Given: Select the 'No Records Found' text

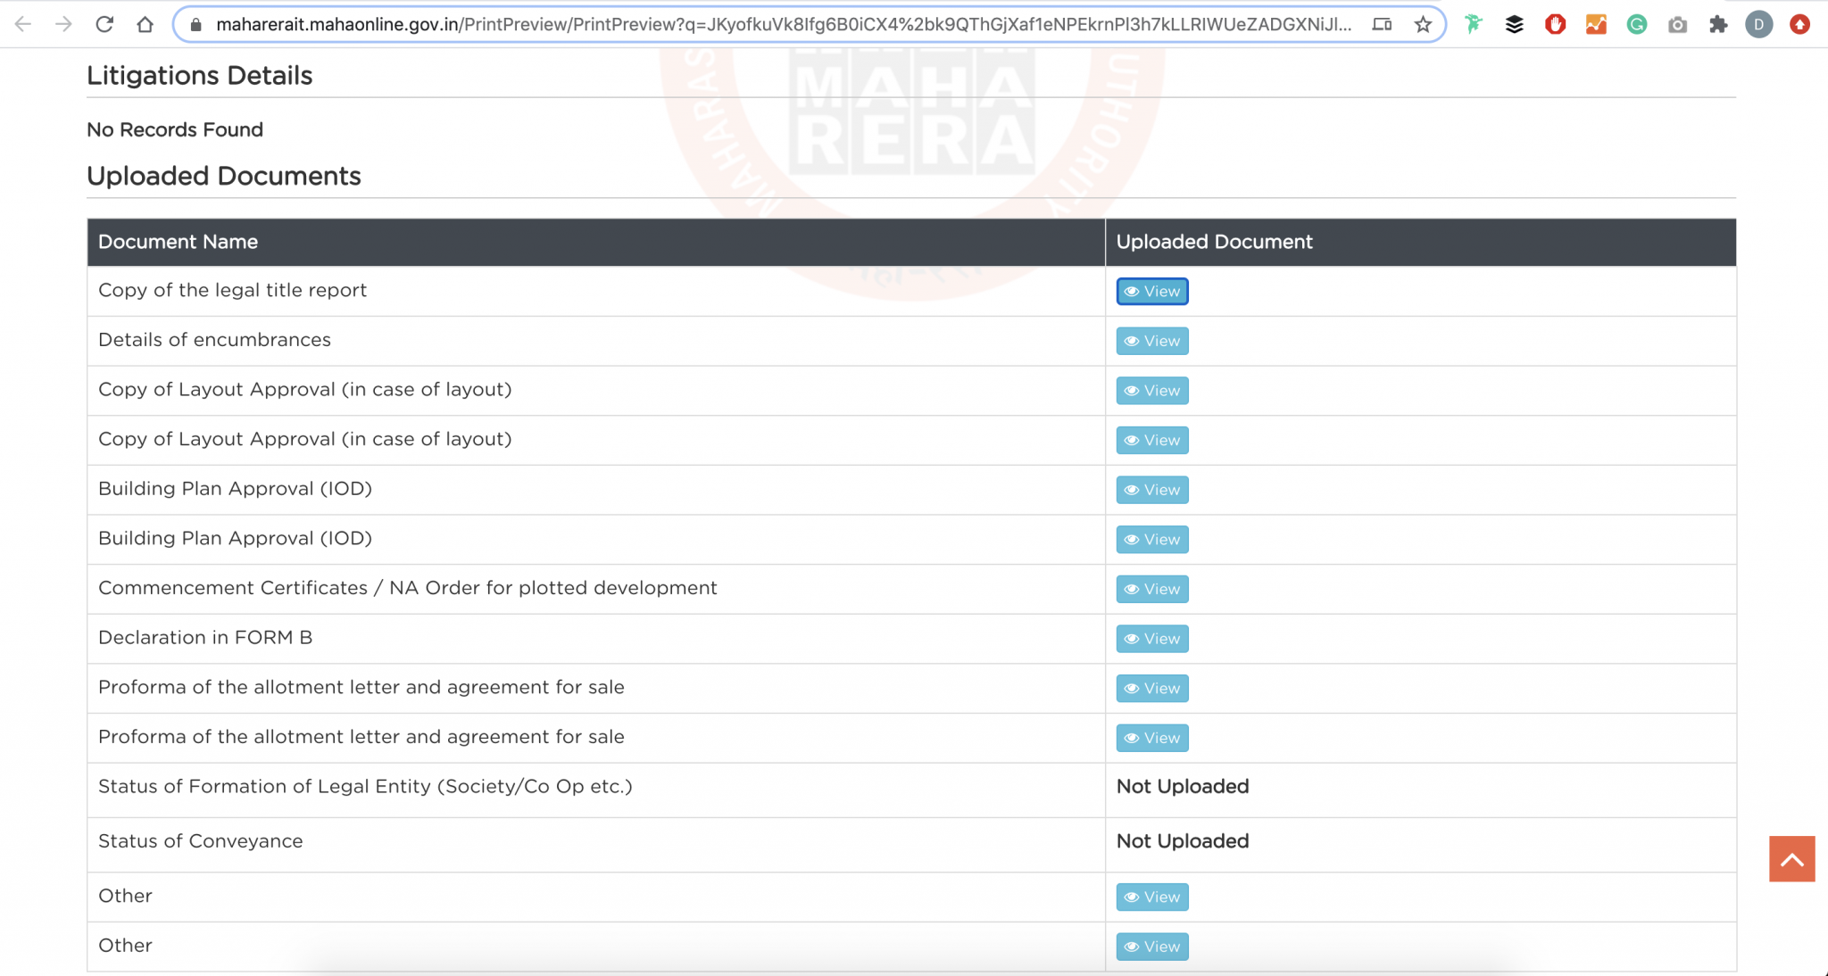Looking at the screenshot, I should coord(175,130).
